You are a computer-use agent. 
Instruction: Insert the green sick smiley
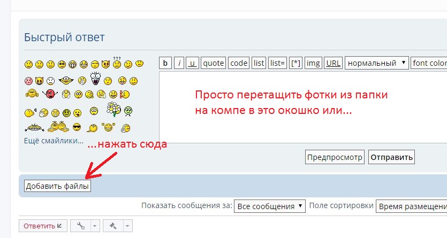pyautogui.click(x=66, y=113)
